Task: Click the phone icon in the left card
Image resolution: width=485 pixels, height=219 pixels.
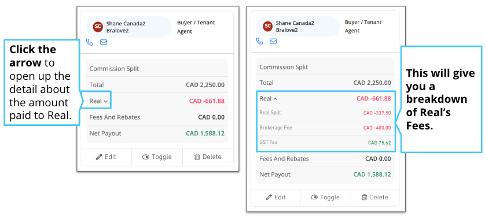Action: pos(89,42)
